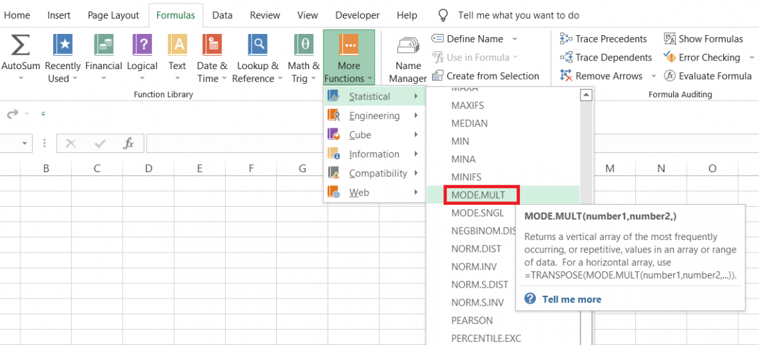The width and height of the screenshot is (759, 345).
Task: Choose MEDIAN in the Statistical list
Action: tap(469, 123)
